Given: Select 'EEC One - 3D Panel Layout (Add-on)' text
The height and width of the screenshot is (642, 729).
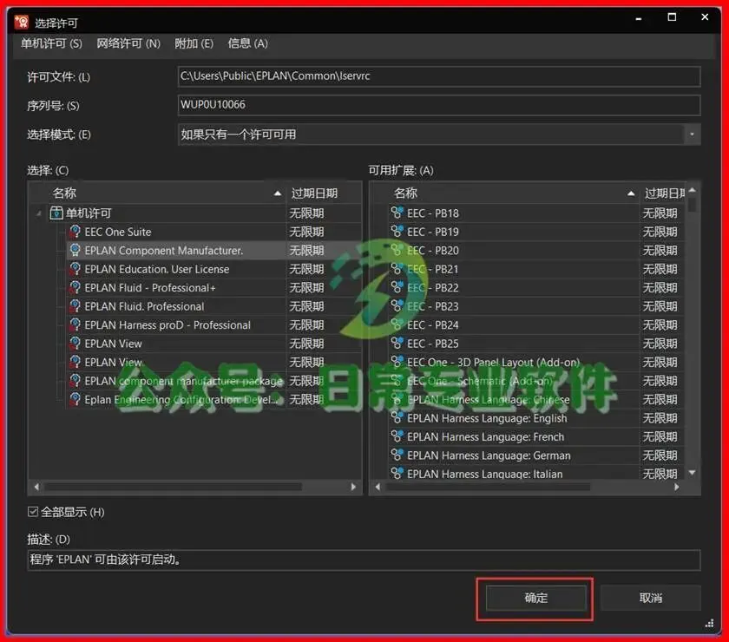Looking at the screenshot, I should 493,362.
